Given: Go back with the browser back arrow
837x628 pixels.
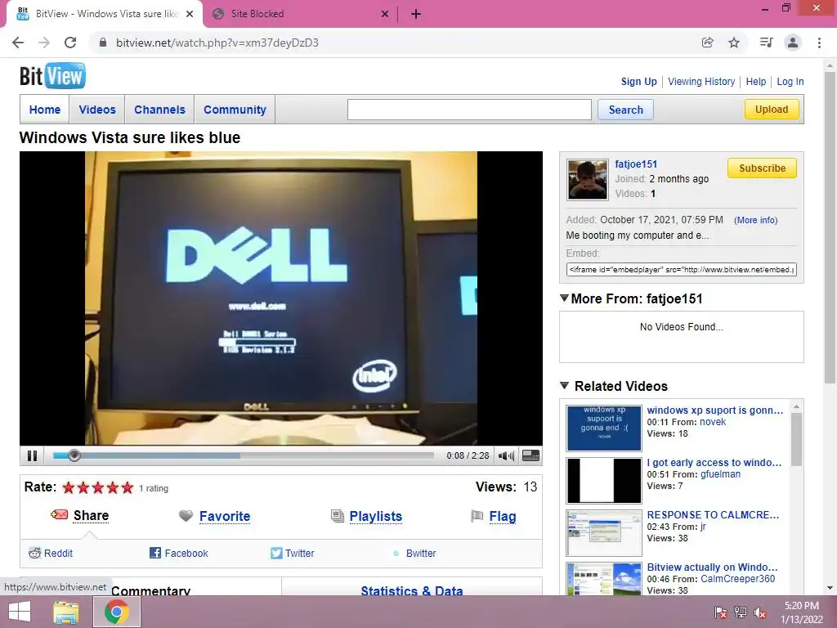Looking at the screenshot, I should 18,43.
